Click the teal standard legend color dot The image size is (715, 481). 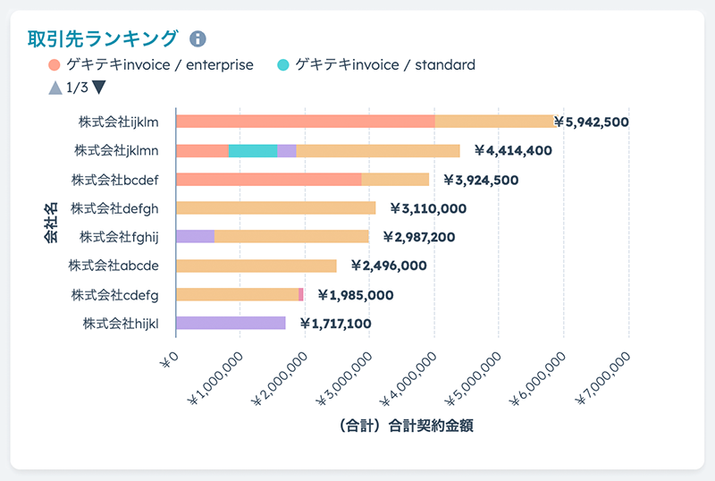point(283,64)
